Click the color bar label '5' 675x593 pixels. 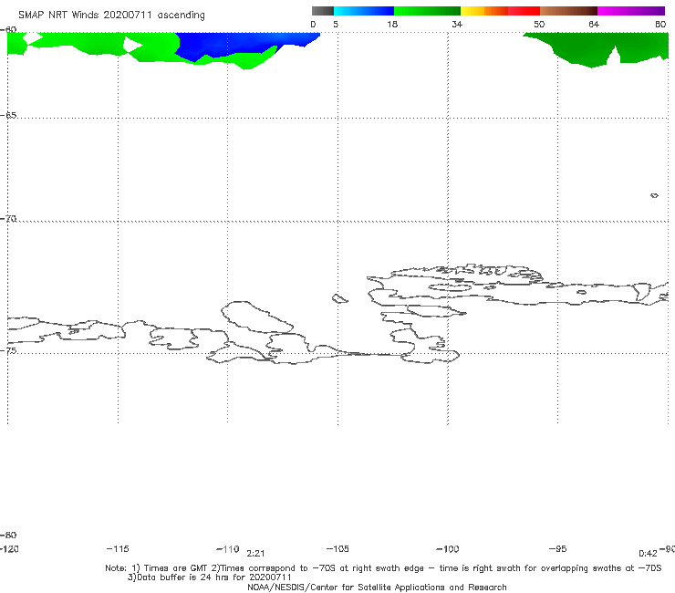point(336,24)
